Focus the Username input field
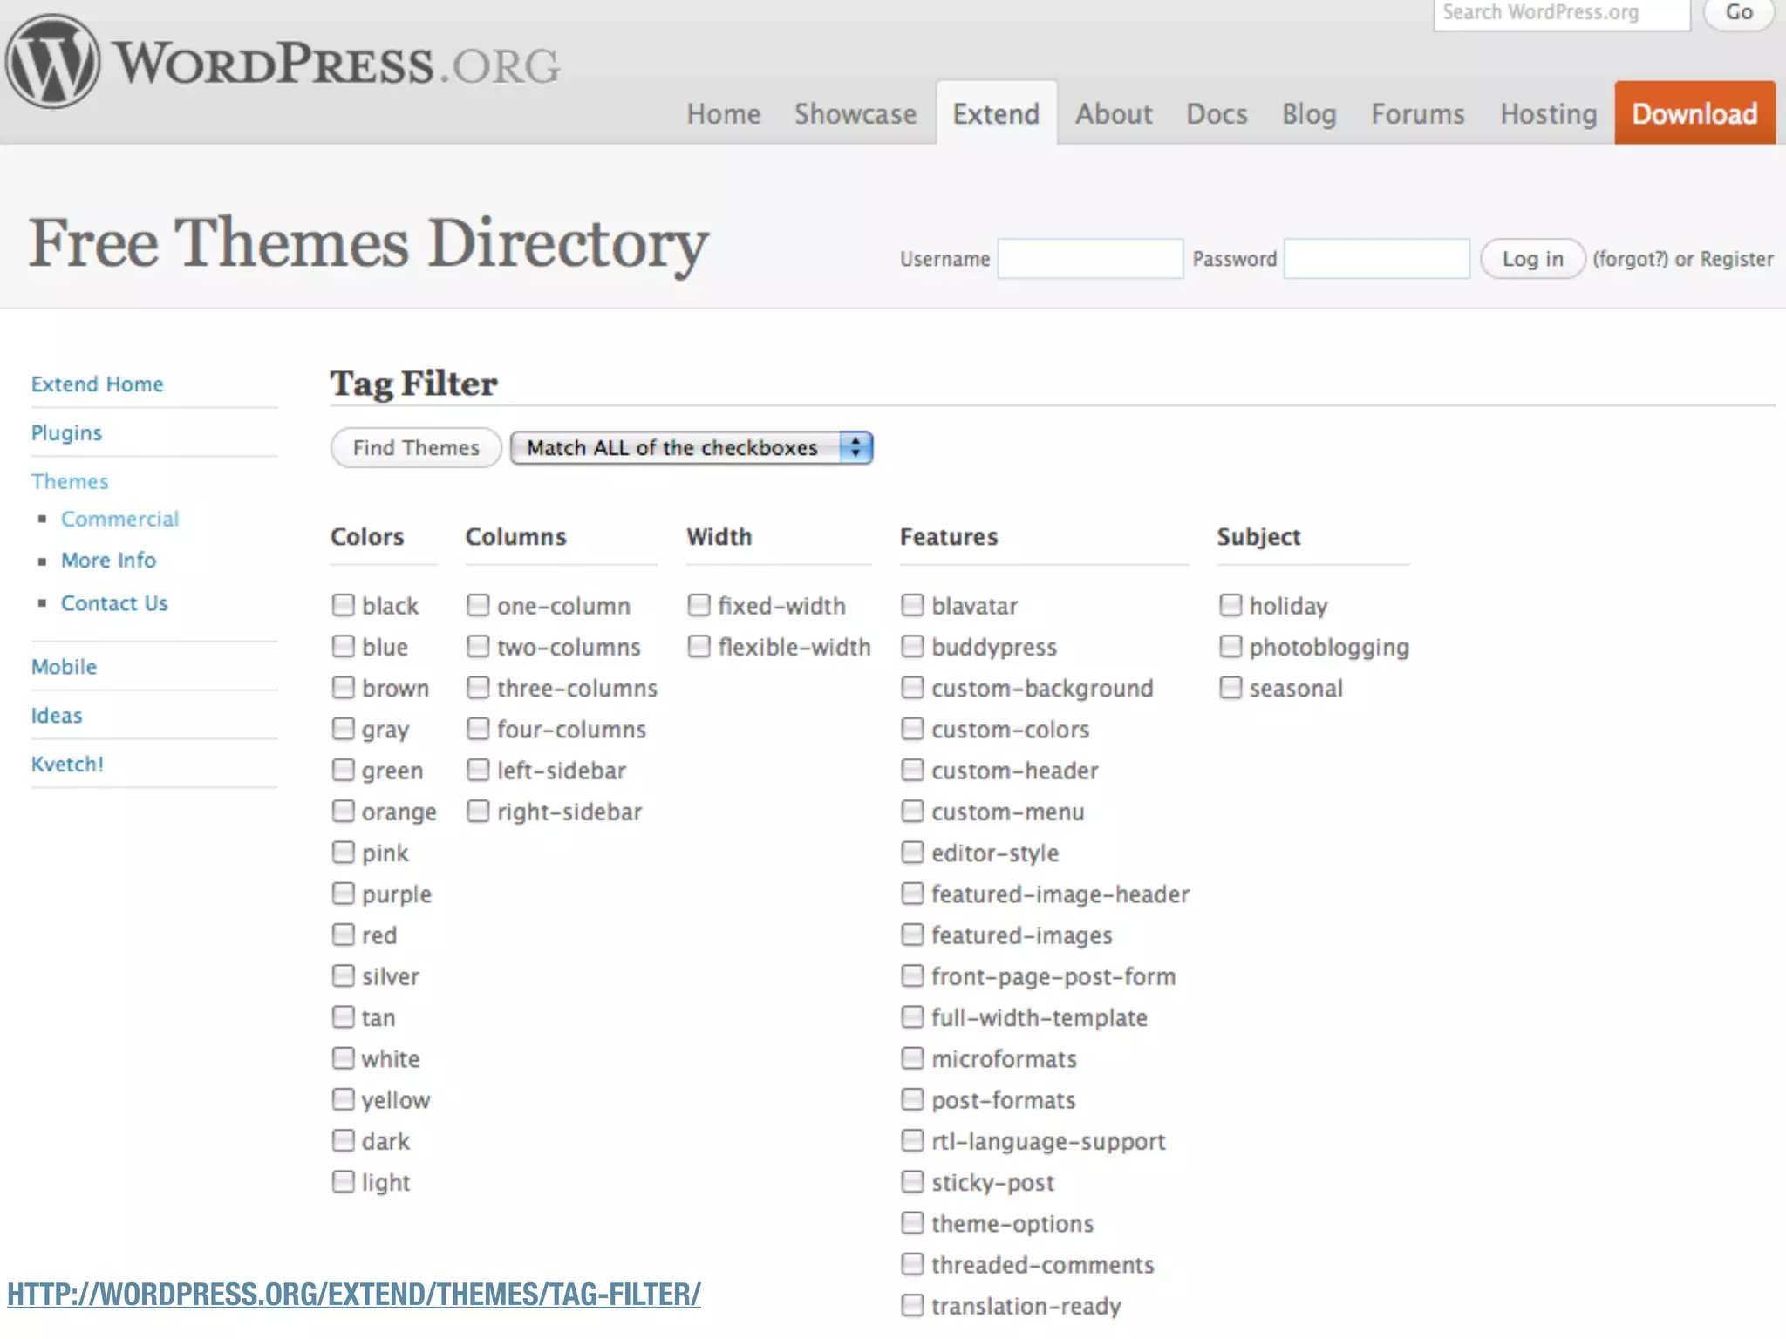Viewport: 1786px width, 1339px height. pyautogui.click(x=1090, y=259)
